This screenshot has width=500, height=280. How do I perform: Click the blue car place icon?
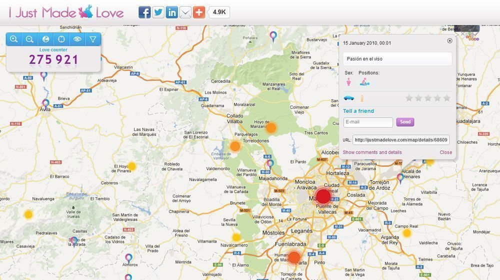pos(349,98)
